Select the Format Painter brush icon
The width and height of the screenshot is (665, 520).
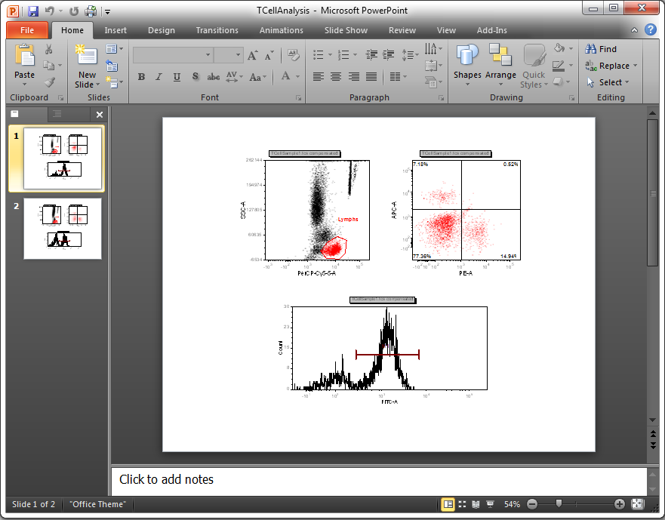click(49, 82)
